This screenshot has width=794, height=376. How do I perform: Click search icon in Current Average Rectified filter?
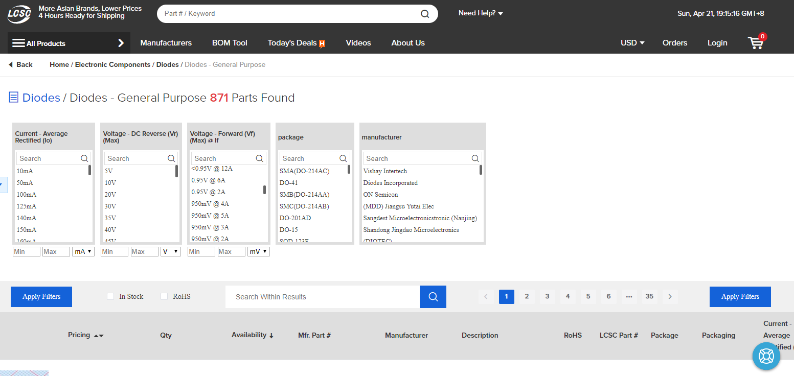click(x=84, y=158)
